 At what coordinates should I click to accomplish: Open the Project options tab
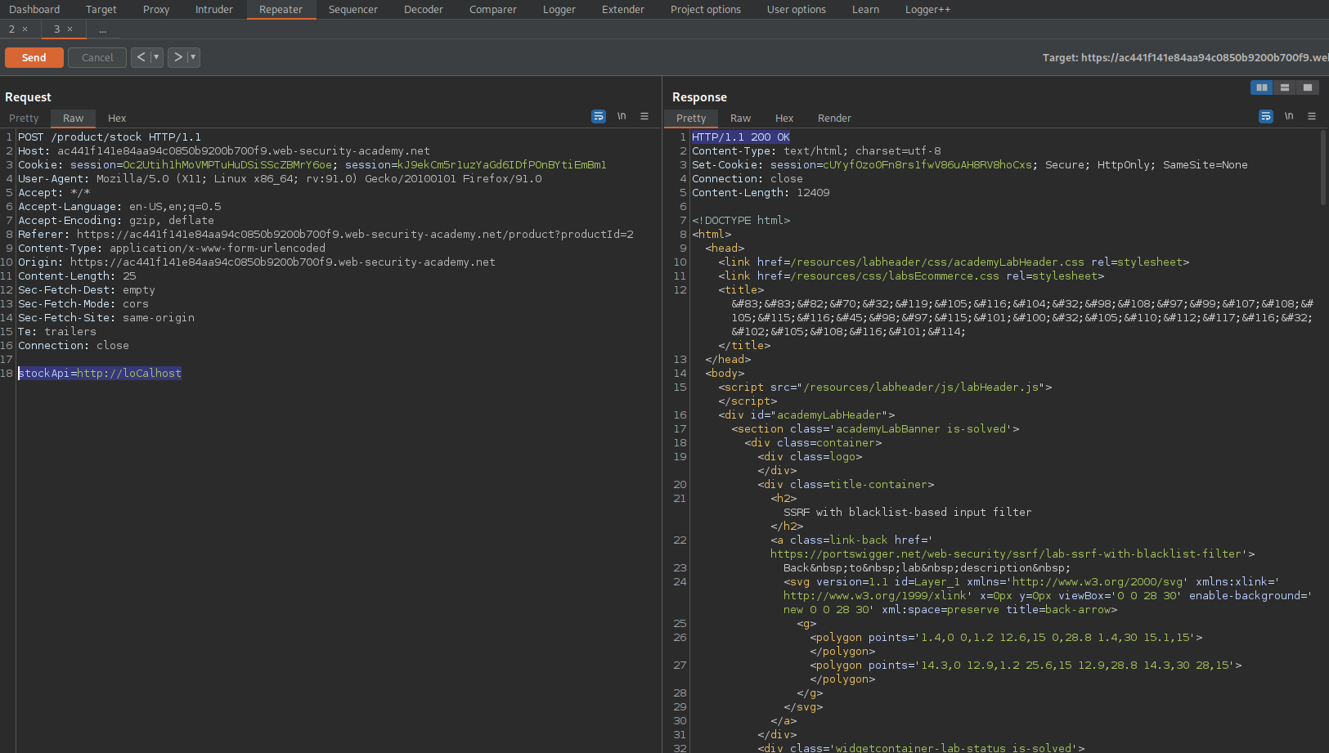pos(706,10)
